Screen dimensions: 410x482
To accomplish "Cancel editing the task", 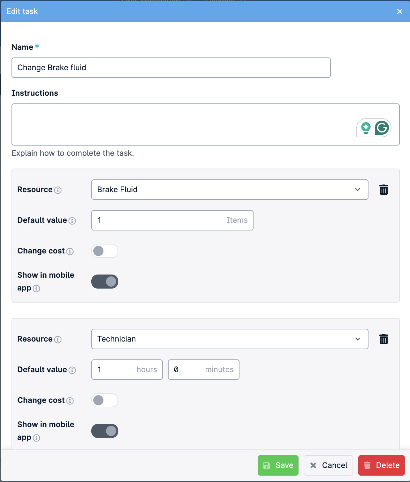I will pos(328,465).
